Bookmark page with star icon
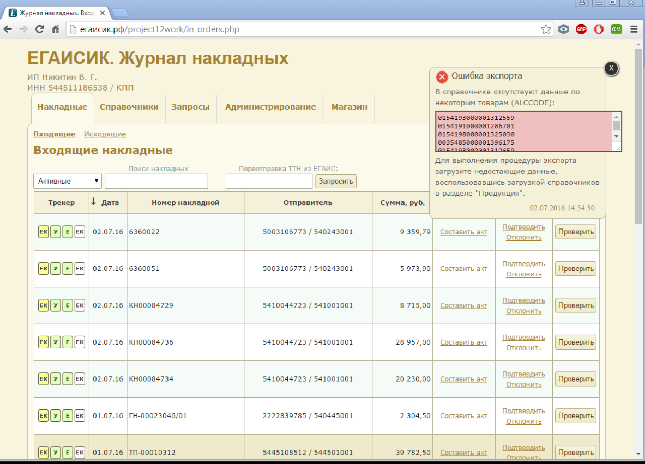645x464 pixels. 546,29
